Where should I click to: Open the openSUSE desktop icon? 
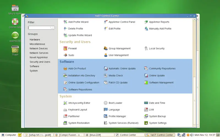[x=15, y=37]
